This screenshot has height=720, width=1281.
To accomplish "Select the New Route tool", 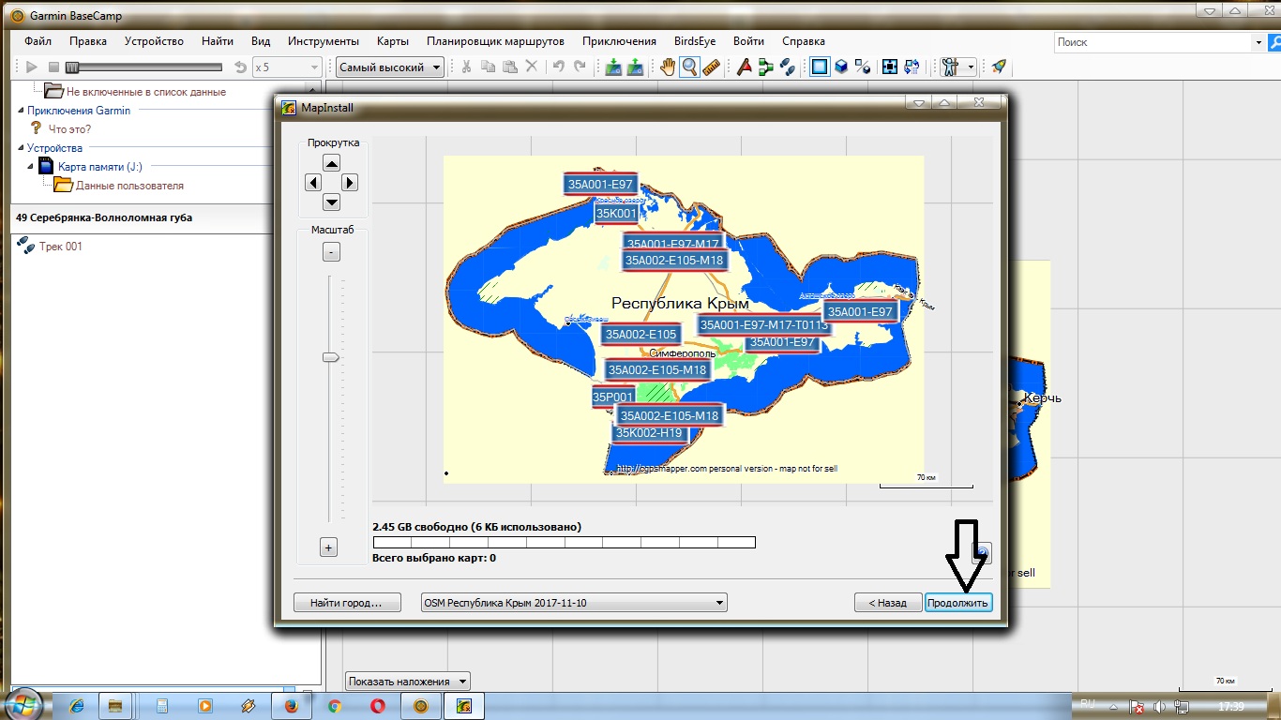I will coord(766,67).
